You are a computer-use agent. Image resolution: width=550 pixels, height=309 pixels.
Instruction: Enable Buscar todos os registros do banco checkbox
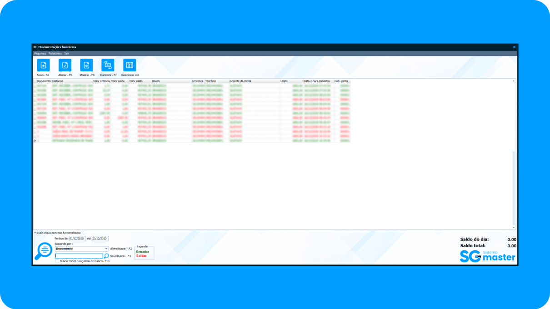(57, 261)
